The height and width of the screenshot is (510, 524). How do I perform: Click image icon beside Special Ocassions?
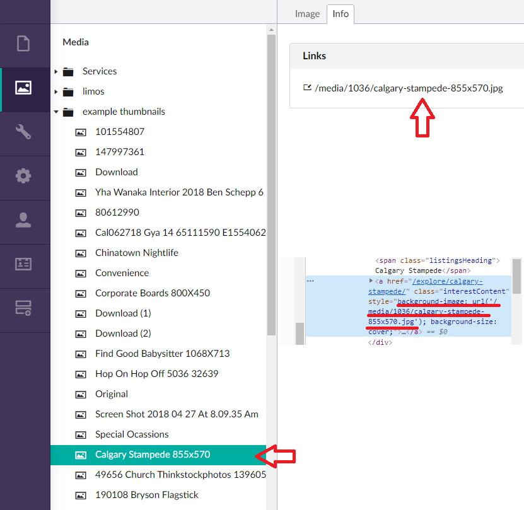(81, 435)
